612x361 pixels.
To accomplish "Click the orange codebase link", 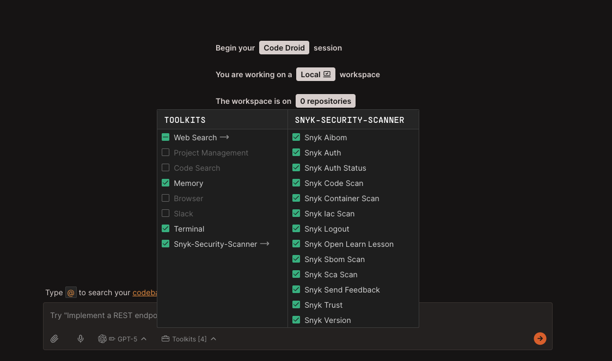I will pos(145,292).
